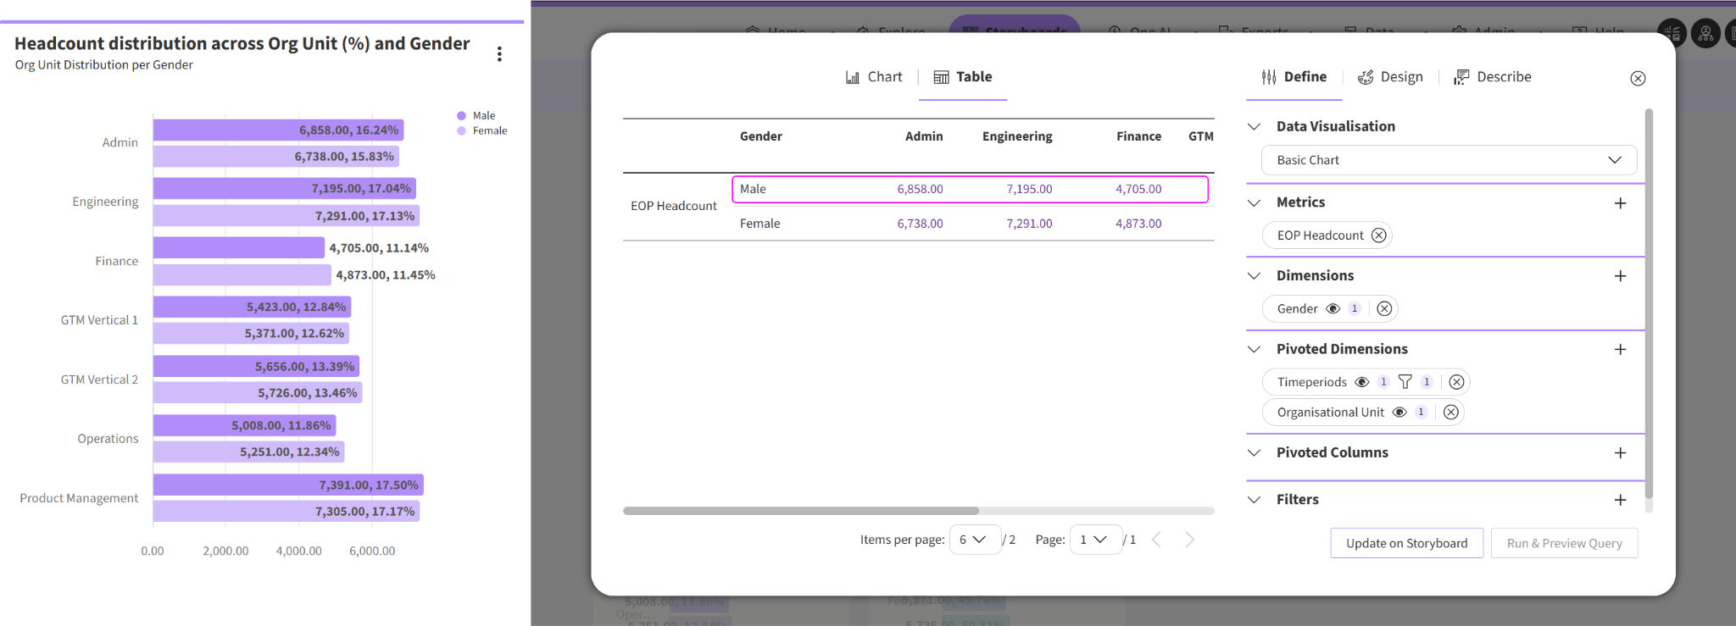Remove the Organisational Unit pivoted dimension
Viewport: 1736px width, 626px height.
(1451, 413)
